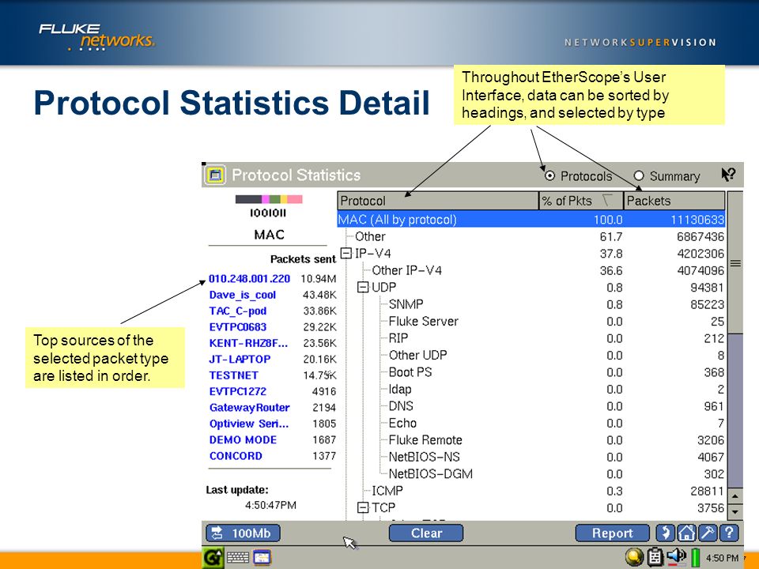Click the taskbar application window icon
Screen dimensions: 759x569
pos(262,557)
